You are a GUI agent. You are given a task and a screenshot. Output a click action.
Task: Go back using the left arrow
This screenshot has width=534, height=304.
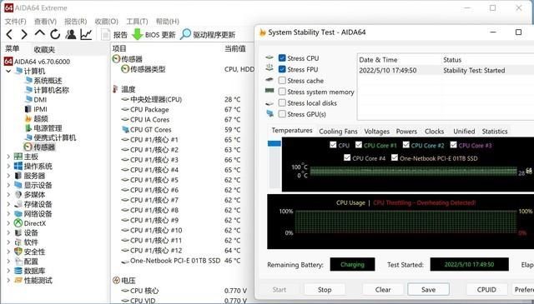click(9, 34)
